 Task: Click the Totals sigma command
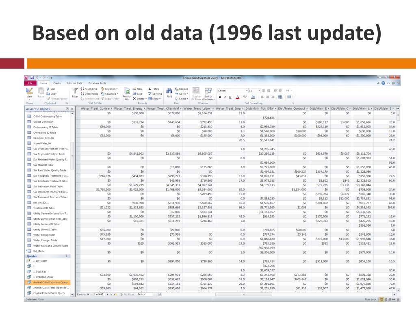pyautogui.click(x=154, y=89)
